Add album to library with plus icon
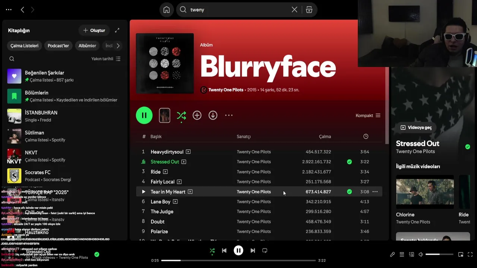The height and width of the screenshot is (268, 477). pyautogui.click(x=197, y=115)
